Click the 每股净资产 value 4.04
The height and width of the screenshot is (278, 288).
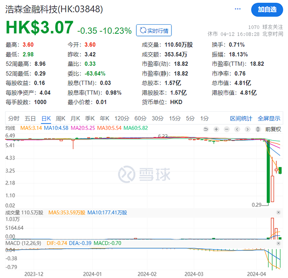45,93
